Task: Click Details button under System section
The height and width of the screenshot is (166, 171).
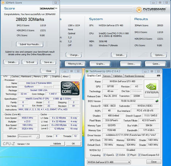Action: (x=119, y=55)
